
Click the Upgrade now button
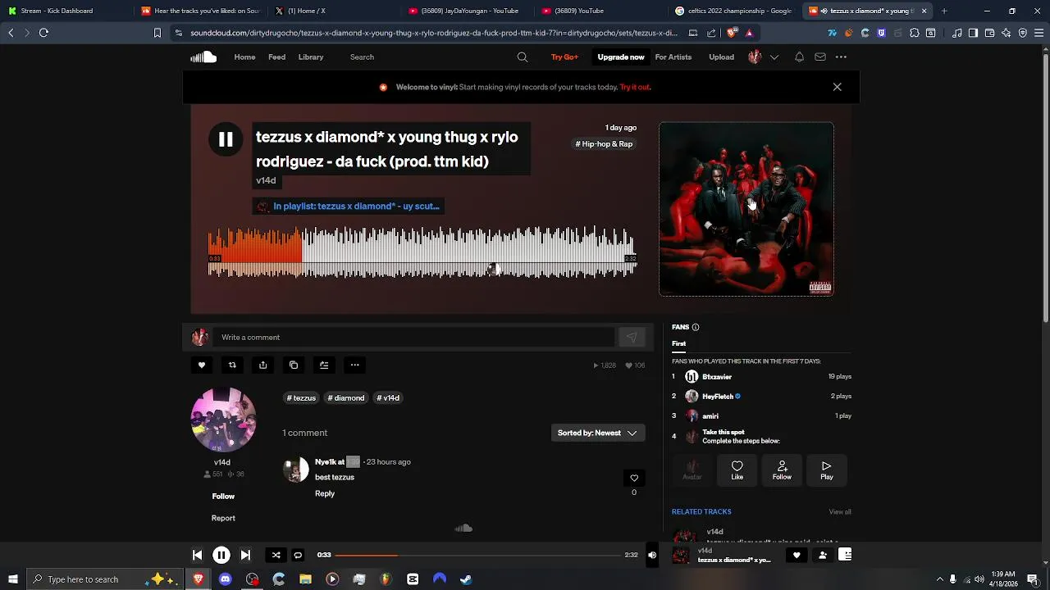coord(621,57)
